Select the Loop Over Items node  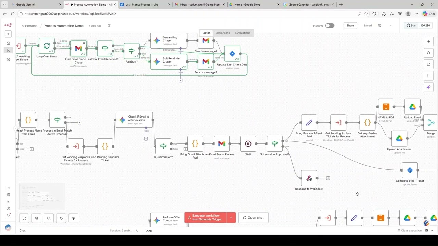[47, 46]
